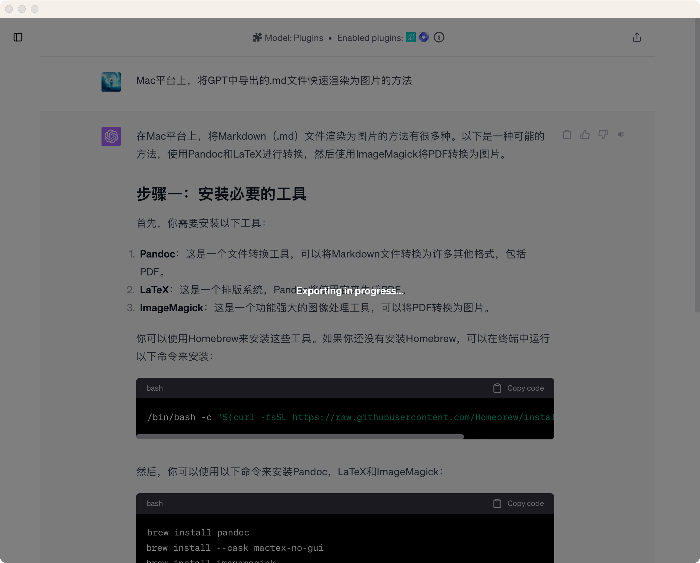Select the bash label on first code block
This screenshot has width=700, height=563.
coord(154,388)
